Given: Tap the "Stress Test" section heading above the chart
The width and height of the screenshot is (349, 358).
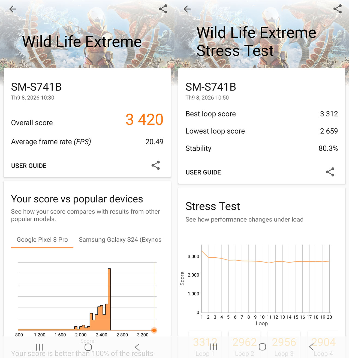Looking at the screenshot, I should (213, 206).
